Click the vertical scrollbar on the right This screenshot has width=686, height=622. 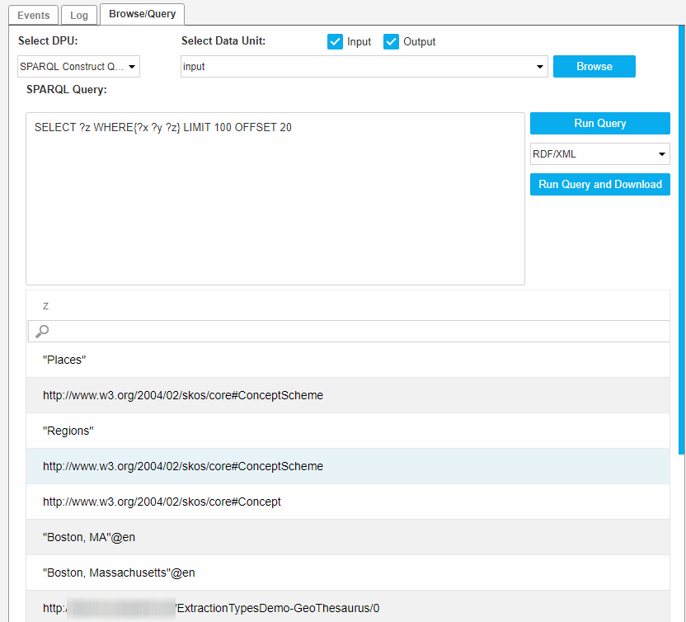click(x=680, y=239)
